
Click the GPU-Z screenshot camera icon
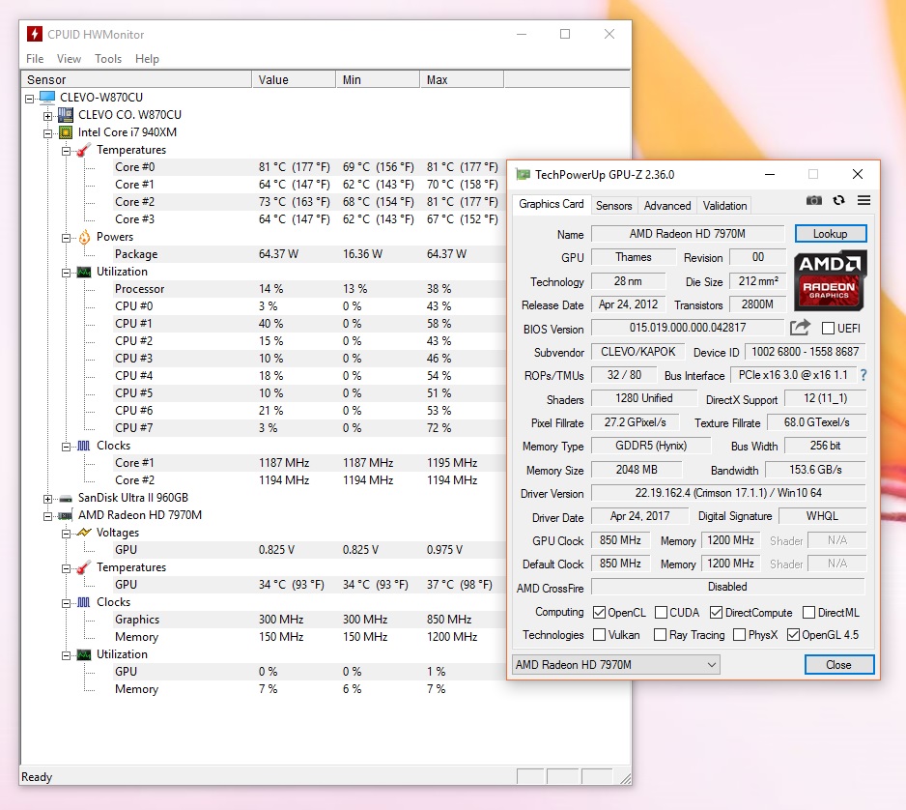(814, 200)
